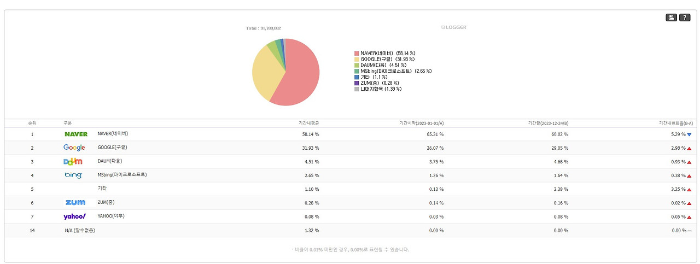Click the ZUM logo in the table
The height and width of the screenshot is (264, 700).
tap(75, 202)
